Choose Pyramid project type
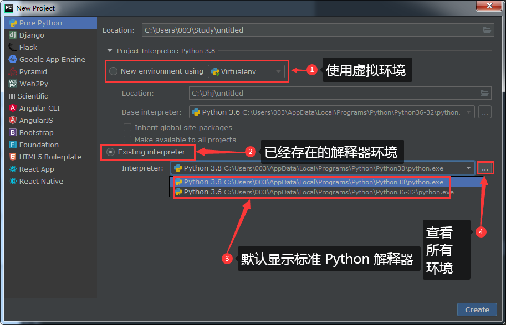 pyautogui.click(x=50, y=71)
